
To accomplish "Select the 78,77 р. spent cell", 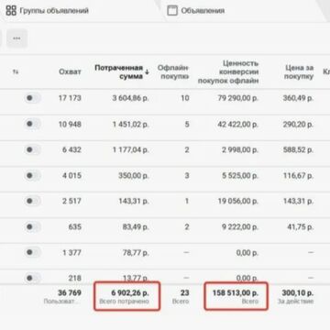I will (135, 253).
